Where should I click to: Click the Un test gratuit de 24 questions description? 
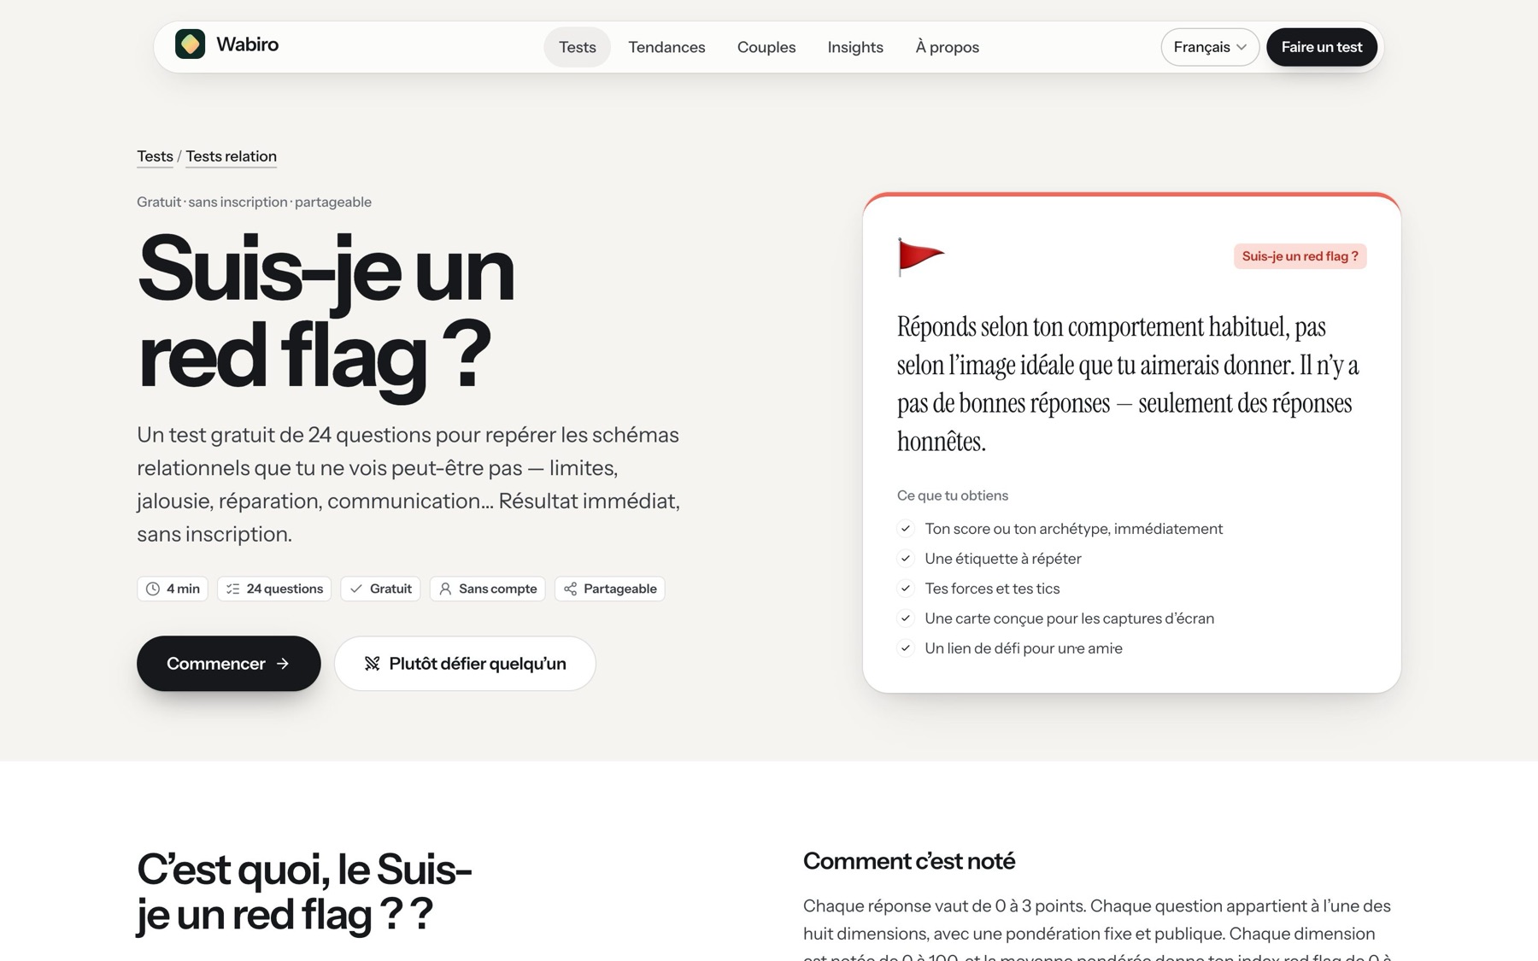tap(408, 484)
